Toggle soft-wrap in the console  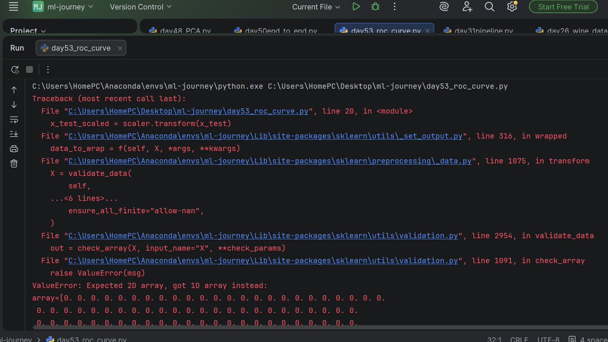14,120
